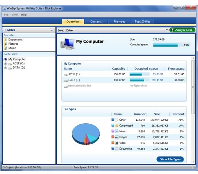Click the Free Space 95.79 GB status text
This screenshot has width=198, height=174.
coord(86,167)
